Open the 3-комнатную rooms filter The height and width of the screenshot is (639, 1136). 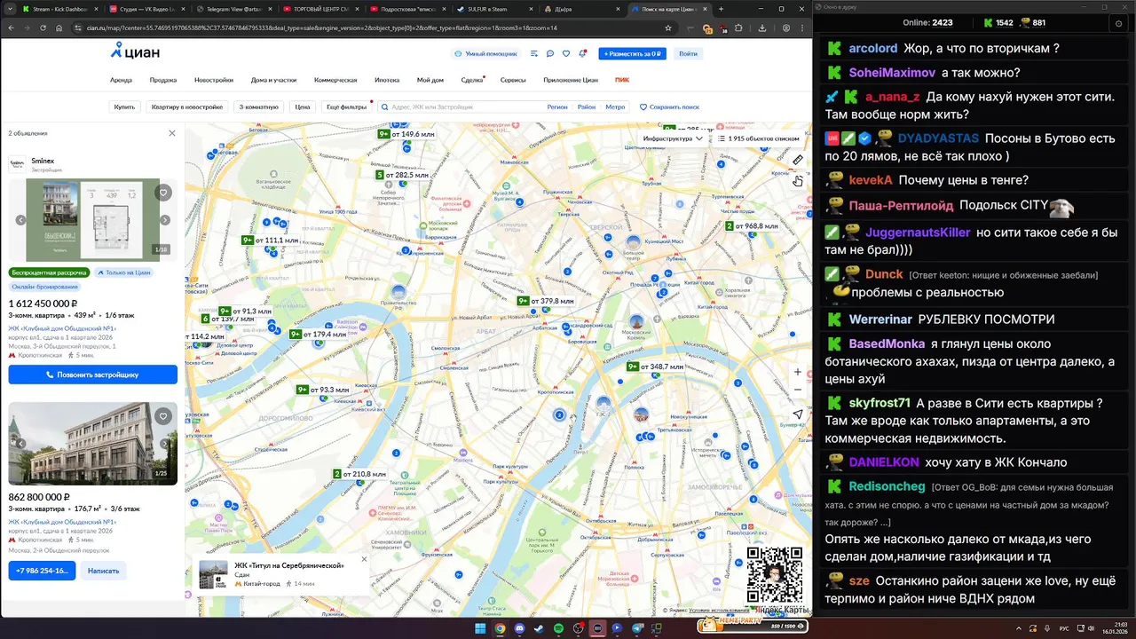[258, 106]
